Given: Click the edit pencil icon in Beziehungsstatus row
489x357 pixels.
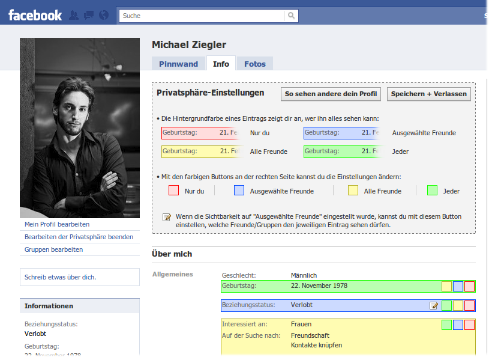Looking at the screenshot, I should pos(434,306).
